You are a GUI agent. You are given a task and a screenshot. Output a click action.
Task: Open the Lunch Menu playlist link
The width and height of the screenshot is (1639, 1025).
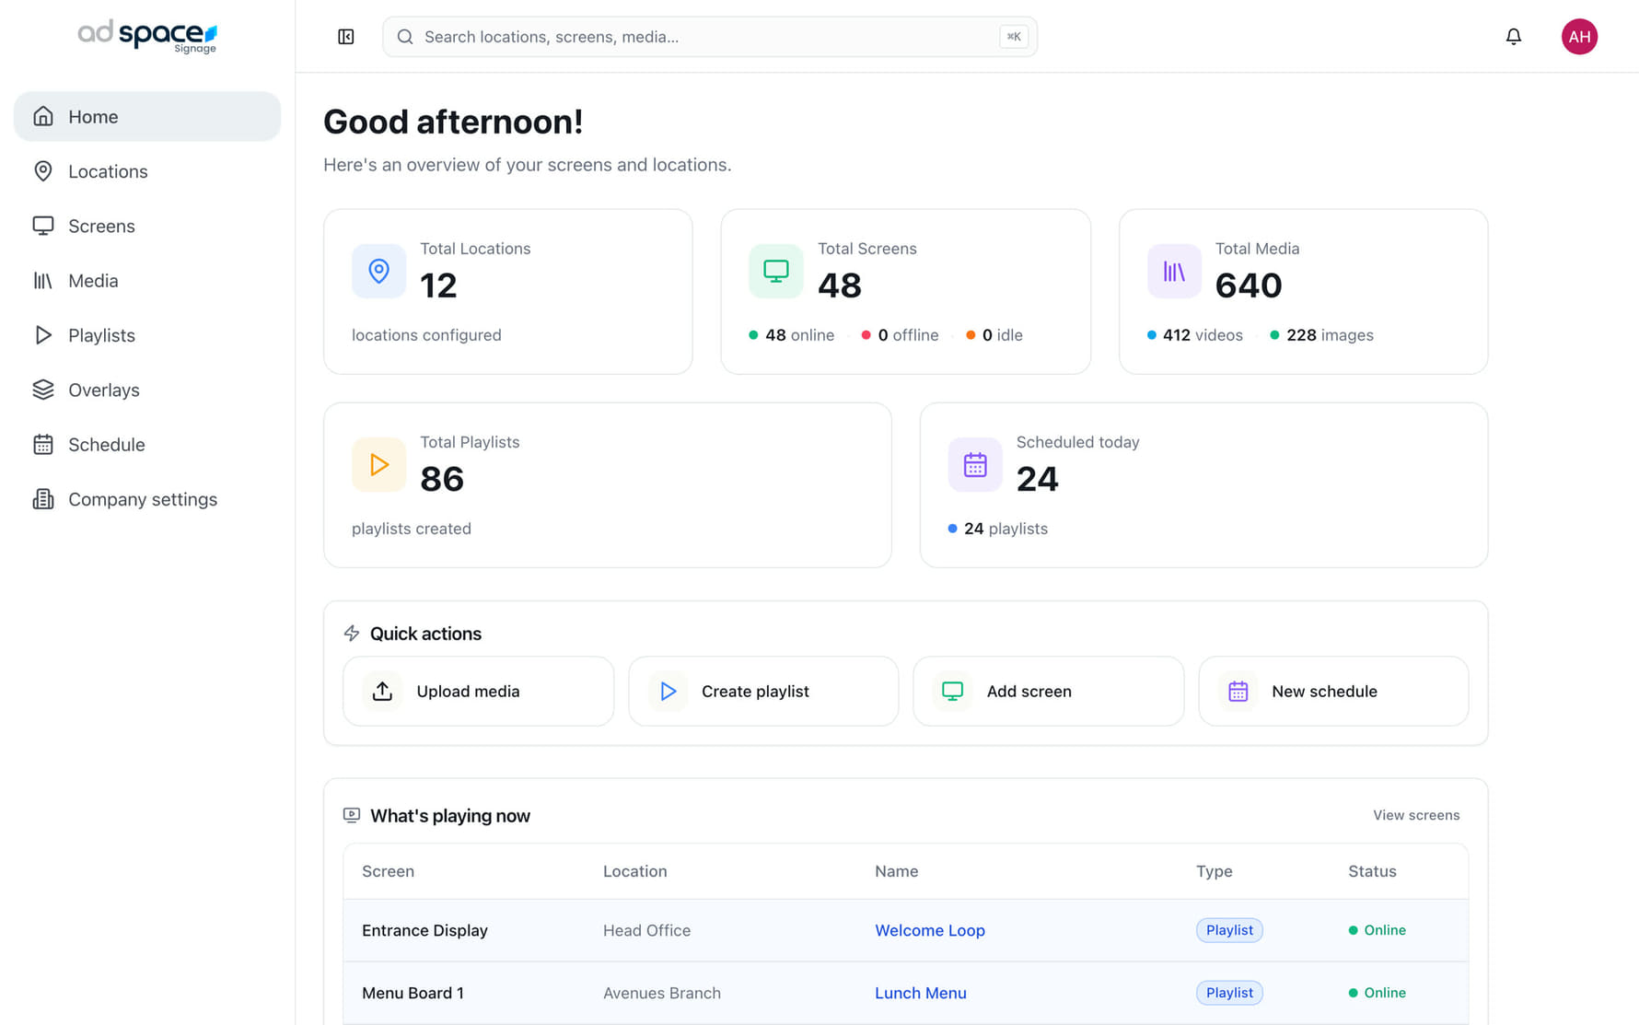tap(921, 993)
